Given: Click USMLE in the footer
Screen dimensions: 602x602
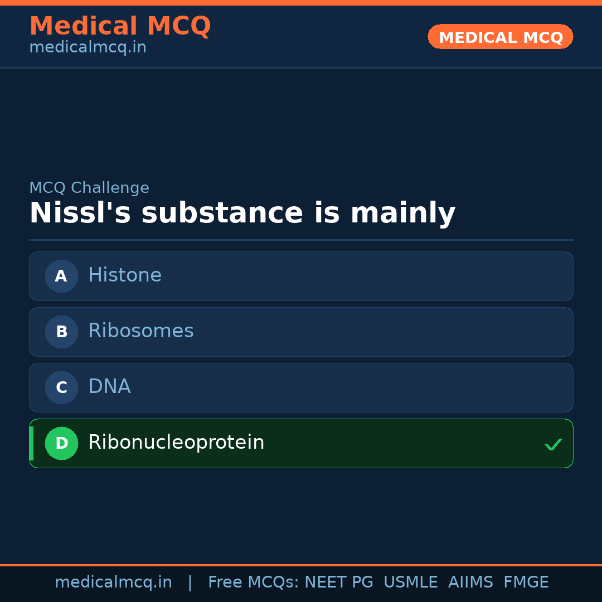Looking at the screenshot, I should pyautogui.click(x=411, y=582).
